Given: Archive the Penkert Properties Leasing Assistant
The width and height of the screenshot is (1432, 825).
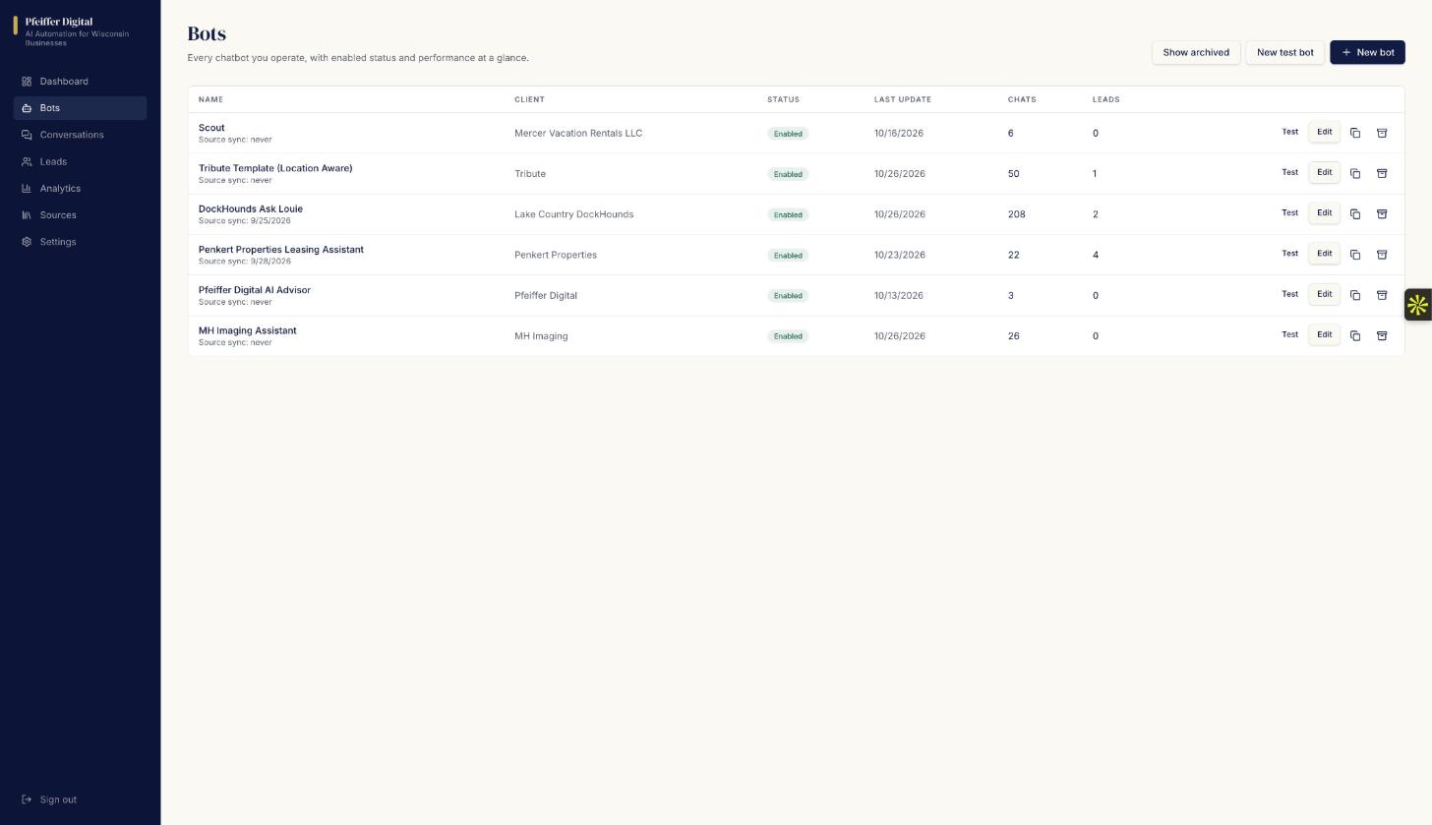Looking at the screenshot, I should click(1382, 255).
